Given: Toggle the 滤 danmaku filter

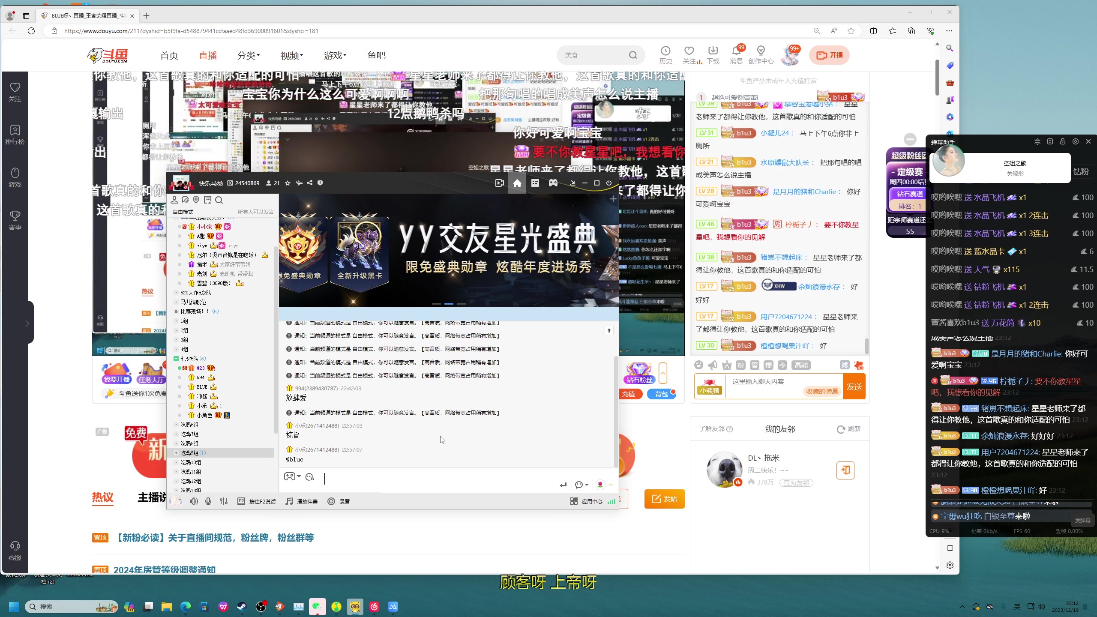Looking at the screenshot, I should [x=845, y=365].
